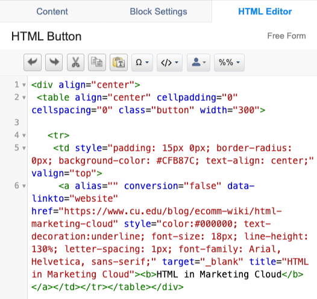Click the valign="top" attribute
The height and width of the screenshot is (299, 317).
click(x=64, y=173)
